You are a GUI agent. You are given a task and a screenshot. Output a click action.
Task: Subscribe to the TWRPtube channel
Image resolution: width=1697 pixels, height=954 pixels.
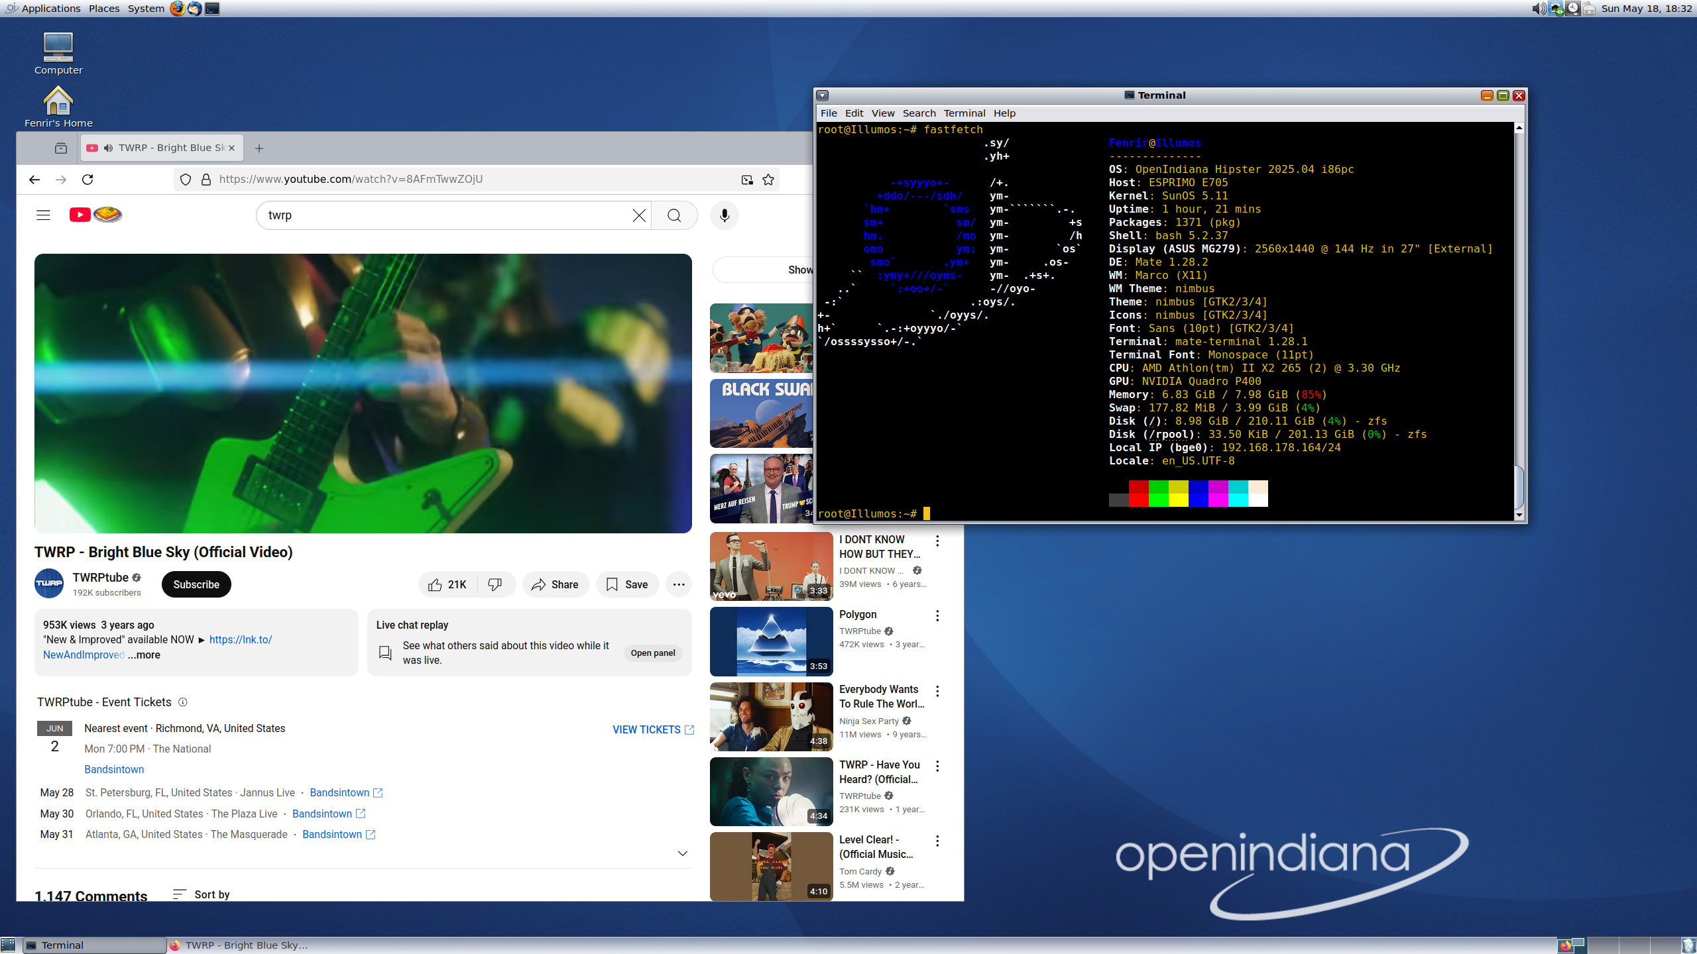coord(196,584)
